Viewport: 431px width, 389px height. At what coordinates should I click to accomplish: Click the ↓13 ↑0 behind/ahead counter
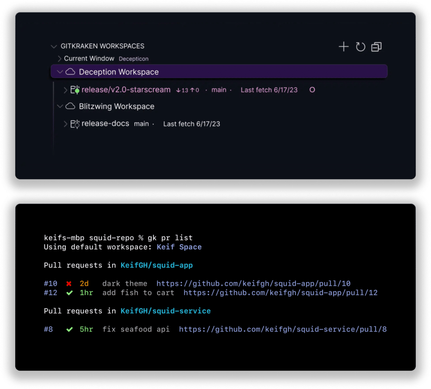click(x=187, y=90)
